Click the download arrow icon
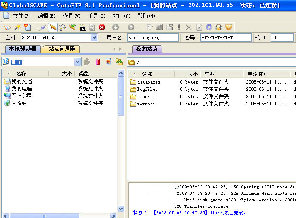The height and width of the screenshot is (218, 296). pyautogui.click(x=115, y=27)
